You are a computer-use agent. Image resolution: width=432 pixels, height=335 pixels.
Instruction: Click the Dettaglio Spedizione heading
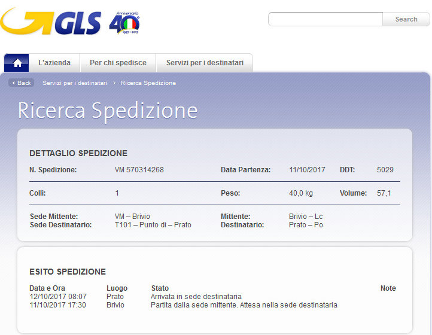(78, 153)
